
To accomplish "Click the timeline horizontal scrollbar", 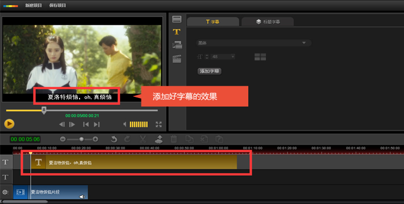I will (24, 202).
